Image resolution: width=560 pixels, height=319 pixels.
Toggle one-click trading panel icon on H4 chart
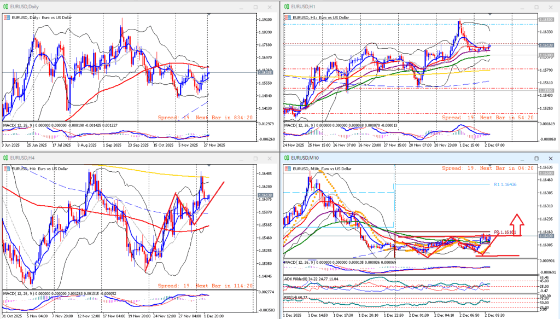6,169
